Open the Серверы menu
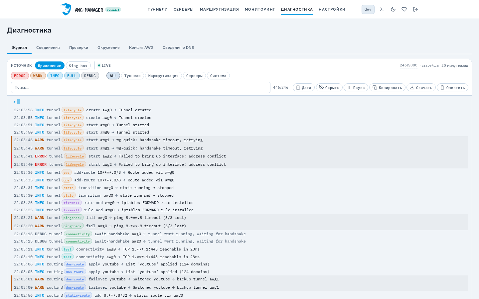Image resolution: width=479 pixels, height=299 pixels. (184, 9)
